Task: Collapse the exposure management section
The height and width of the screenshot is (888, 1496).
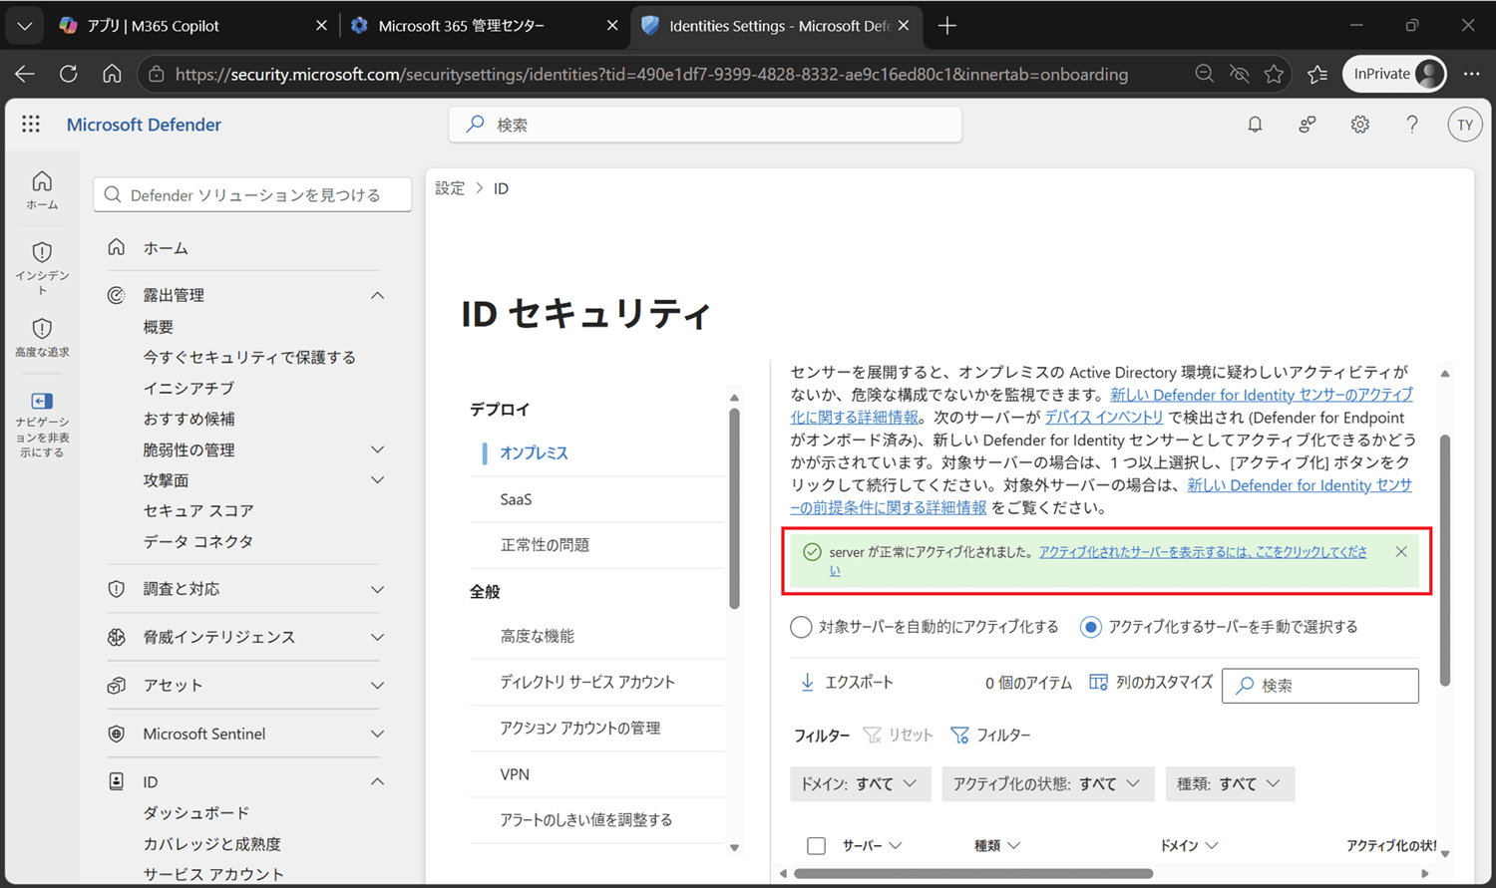Action: pyautogui.click(x=377, y=295)
